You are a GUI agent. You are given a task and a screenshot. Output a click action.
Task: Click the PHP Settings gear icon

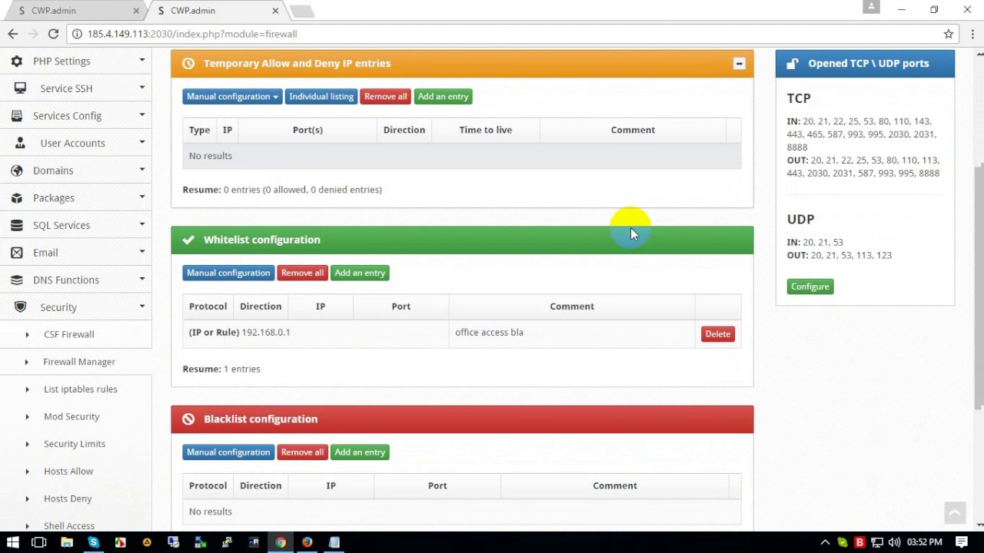[17, 61]
